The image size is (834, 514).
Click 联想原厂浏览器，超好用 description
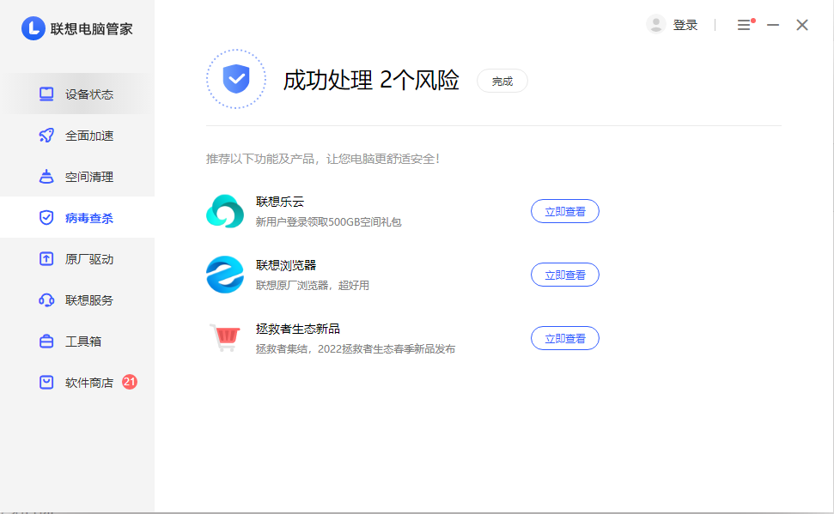coord(313,286)
